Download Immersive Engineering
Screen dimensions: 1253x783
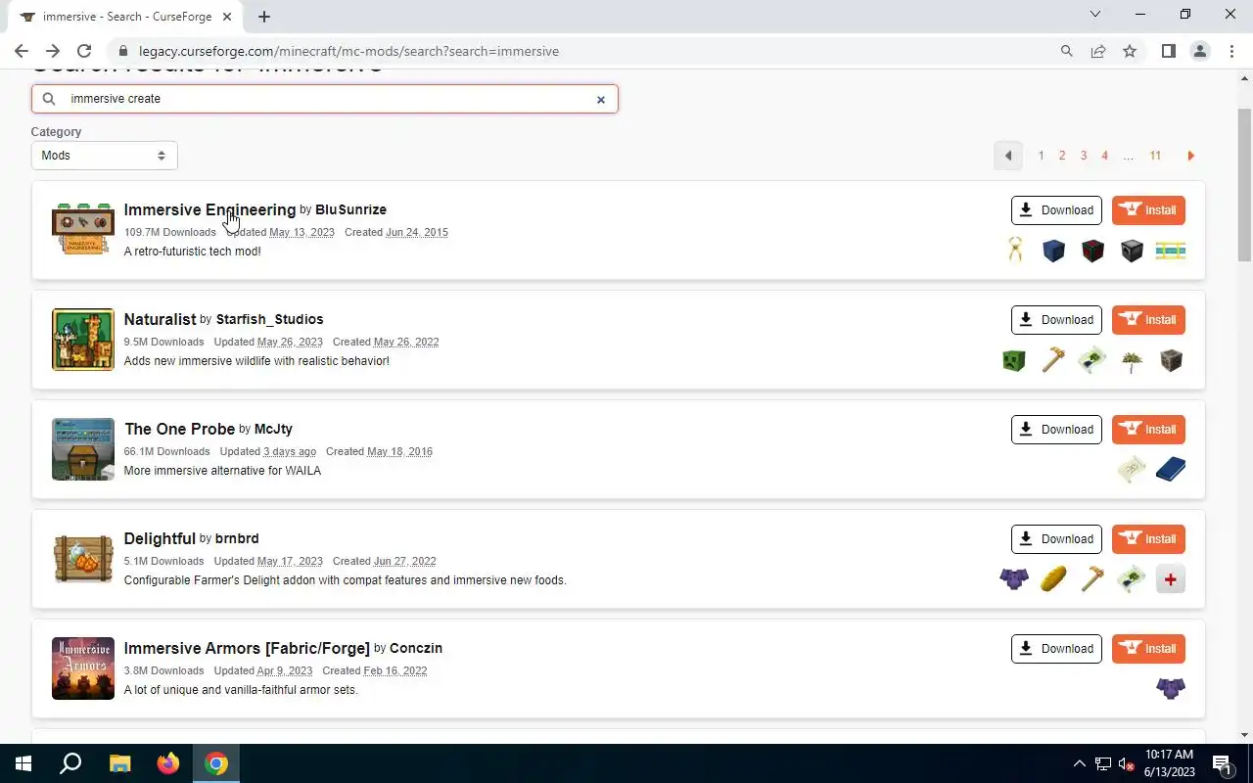pyautogui.click(x=1056, y=210)
